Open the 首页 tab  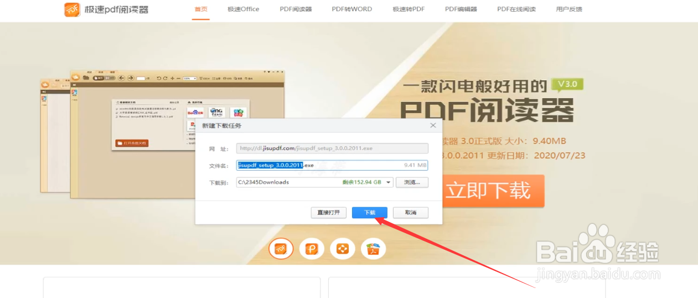coord(201,9)
